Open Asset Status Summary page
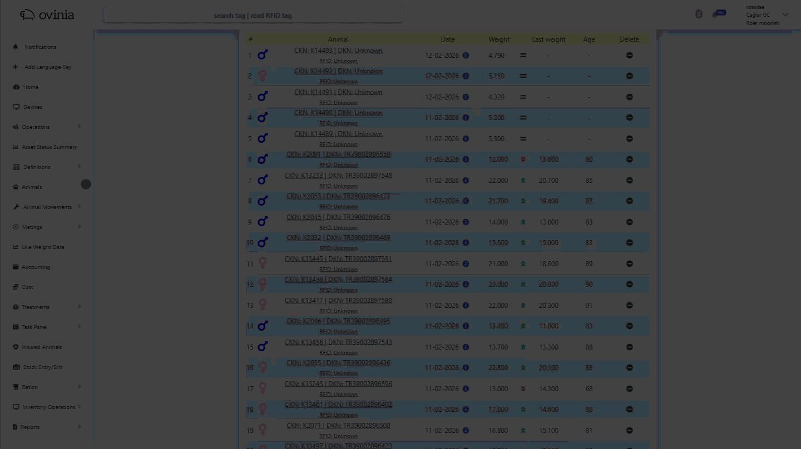This screenshot has height=449, width=801. [49, 147]
